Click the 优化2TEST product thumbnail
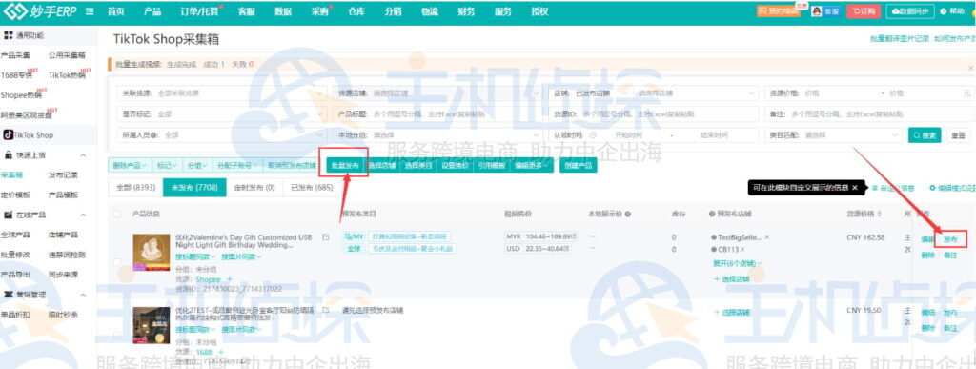976x369 pixels. click(x=152, y=325)
